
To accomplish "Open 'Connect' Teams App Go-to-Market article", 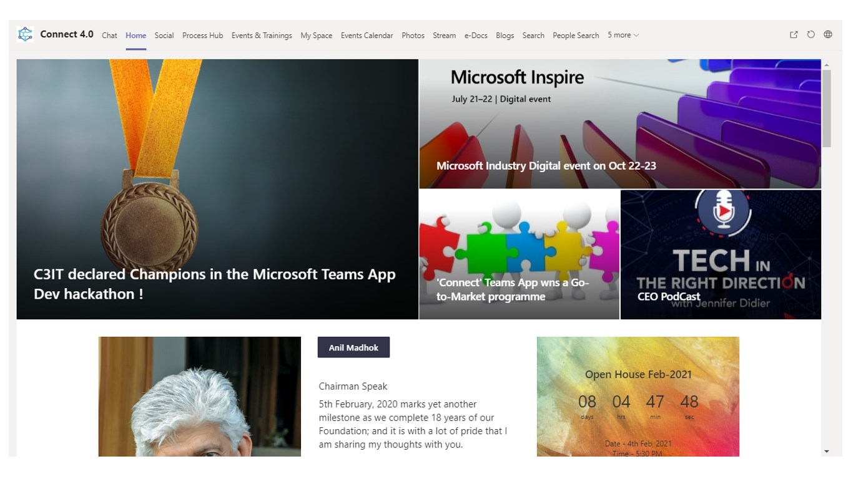I will [x=513, y=289].
